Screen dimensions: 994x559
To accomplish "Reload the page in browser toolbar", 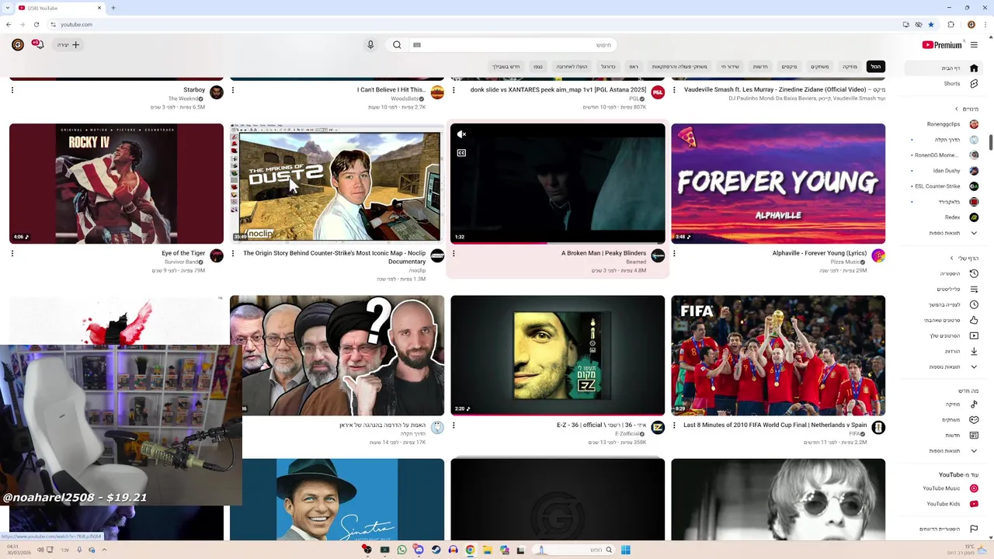I will (x=36, y=25).
